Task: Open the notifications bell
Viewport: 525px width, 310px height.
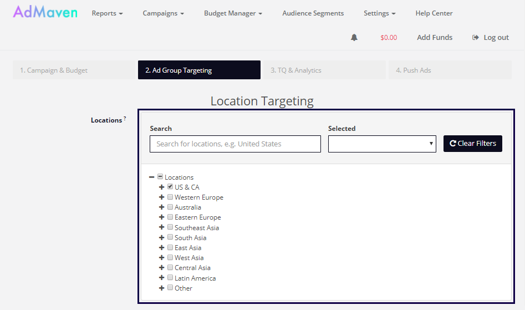Action: (354, 38)
